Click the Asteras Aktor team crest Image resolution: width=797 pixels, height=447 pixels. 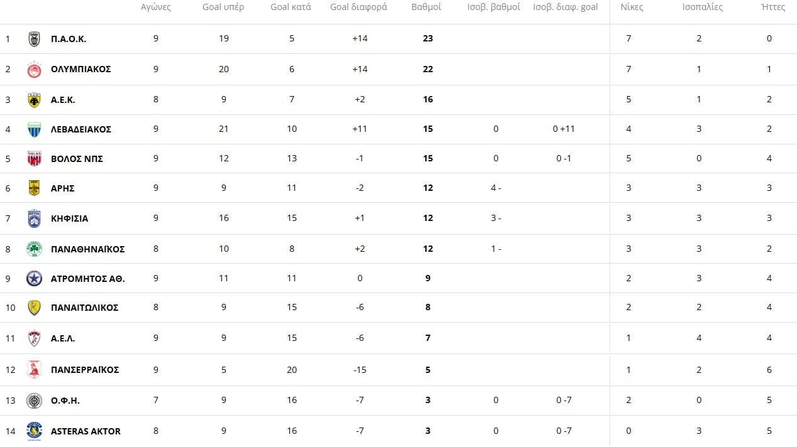click(34, 431)
